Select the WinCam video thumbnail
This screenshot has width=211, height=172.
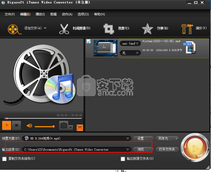pyautogui.click(x=105, y=48)
